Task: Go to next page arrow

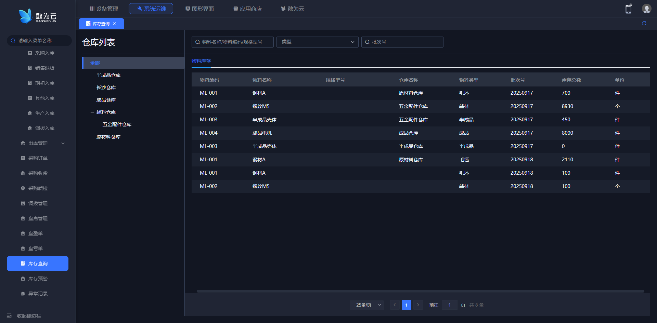Action: pyautogui.click(x=418, y=305)
